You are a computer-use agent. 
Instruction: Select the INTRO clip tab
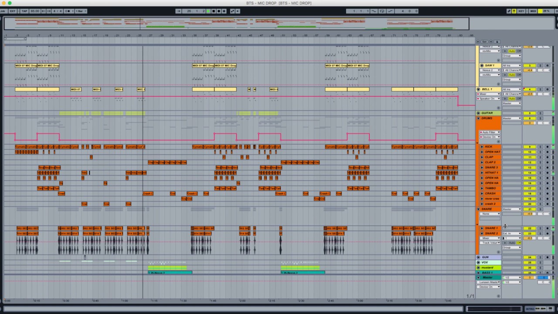click(x=530, y=309)
